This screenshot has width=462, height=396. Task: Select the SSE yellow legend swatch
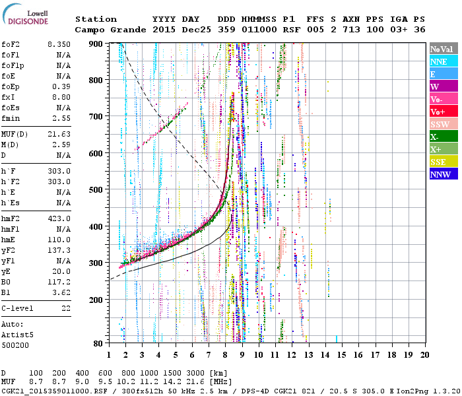[x=444, y=162]
